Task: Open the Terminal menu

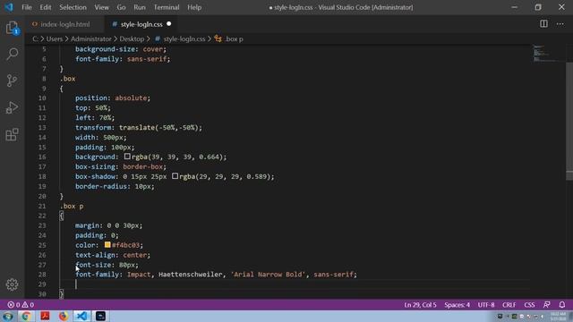Action: click(167, 7)
